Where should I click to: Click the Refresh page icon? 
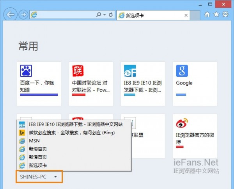[x=111, y=14]
